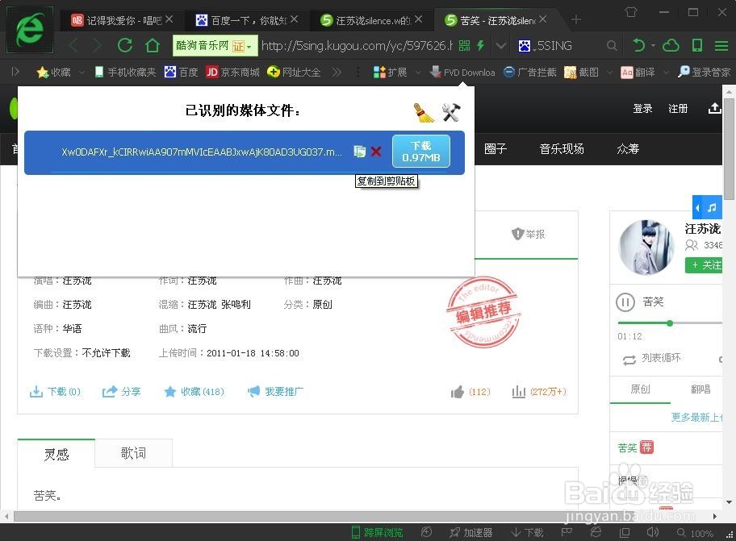
Task: Click the FVD Downloader extension icon
Action: [462, 73]
